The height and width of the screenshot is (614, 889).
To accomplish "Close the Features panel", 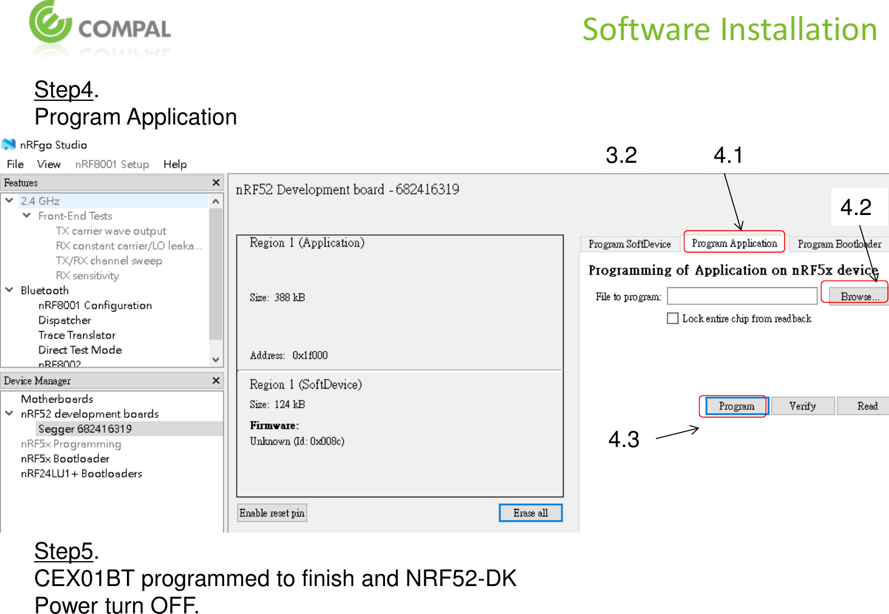I will click(216, 182).
